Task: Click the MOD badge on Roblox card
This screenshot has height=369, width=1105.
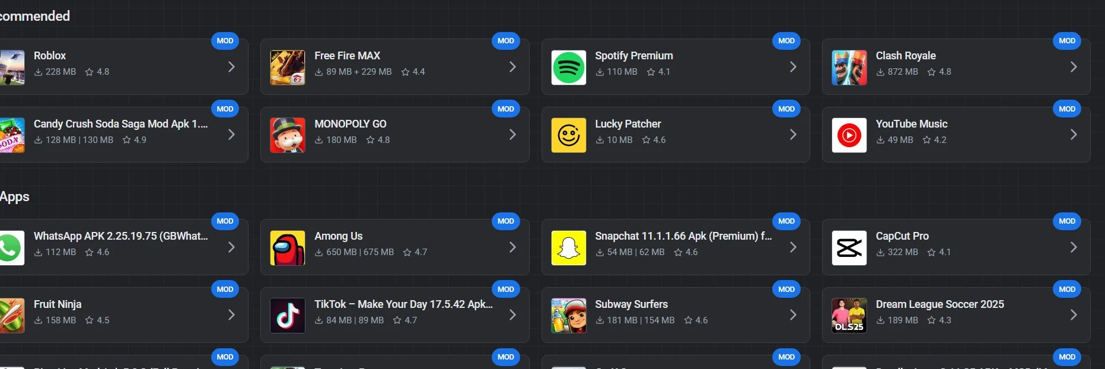Action: (225, 41)
